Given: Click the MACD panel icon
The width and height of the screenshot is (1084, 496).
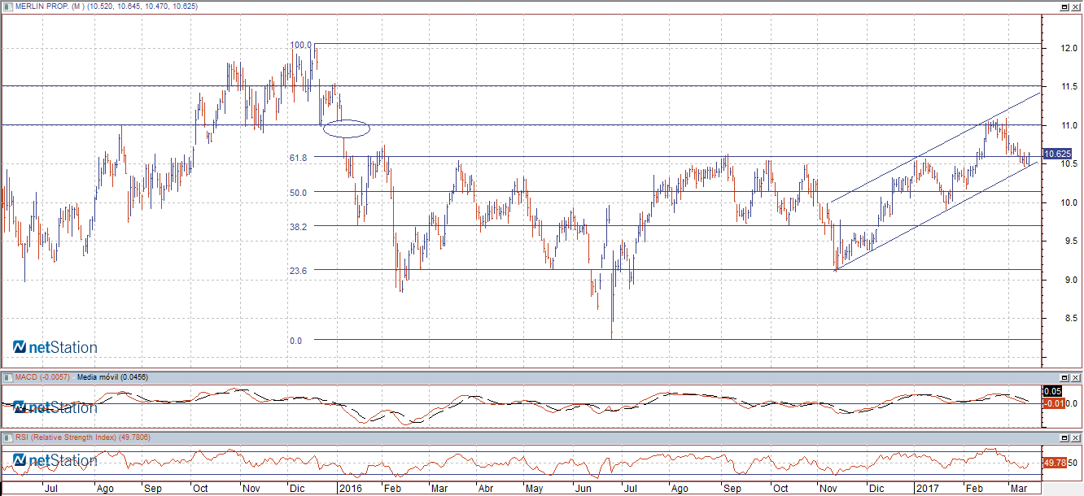Looking at the screenshot, I should pos(7,377).
